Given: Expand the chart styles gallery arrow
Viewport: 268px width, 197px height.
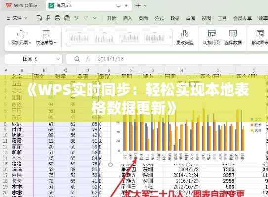Looking at the screenshot, I should click(x=170, y=37).
